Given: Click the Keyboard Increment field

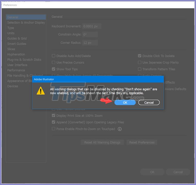Looking at the screenshot, I should [92, 26].
